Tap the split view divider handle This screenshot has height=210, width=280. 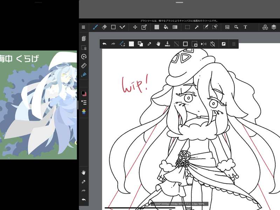click(x=78, y=105)
